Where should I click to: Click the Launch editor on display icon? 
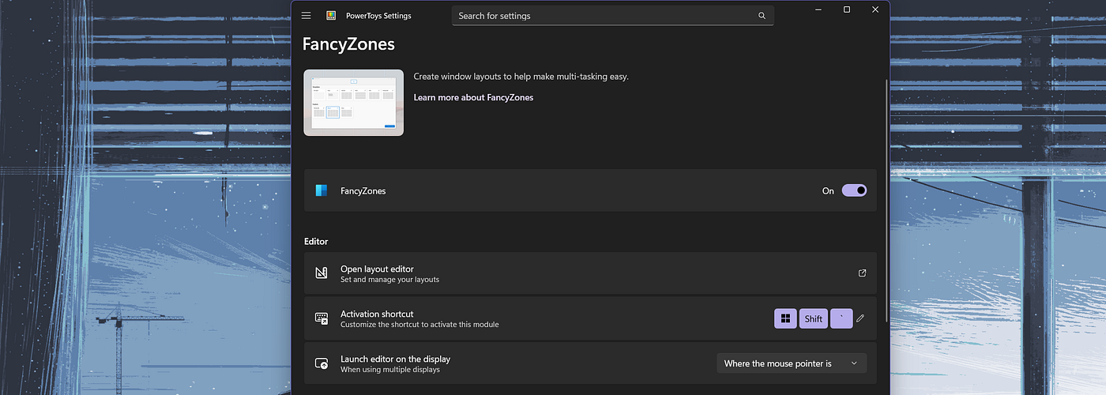click(x=322, y=363)
